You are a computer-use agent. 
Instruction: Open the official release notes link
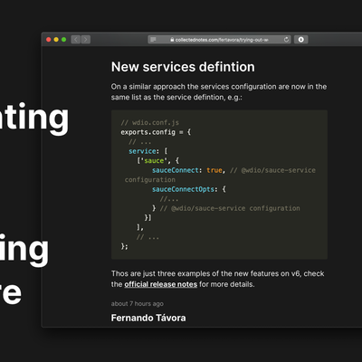(x=161, y=284)
